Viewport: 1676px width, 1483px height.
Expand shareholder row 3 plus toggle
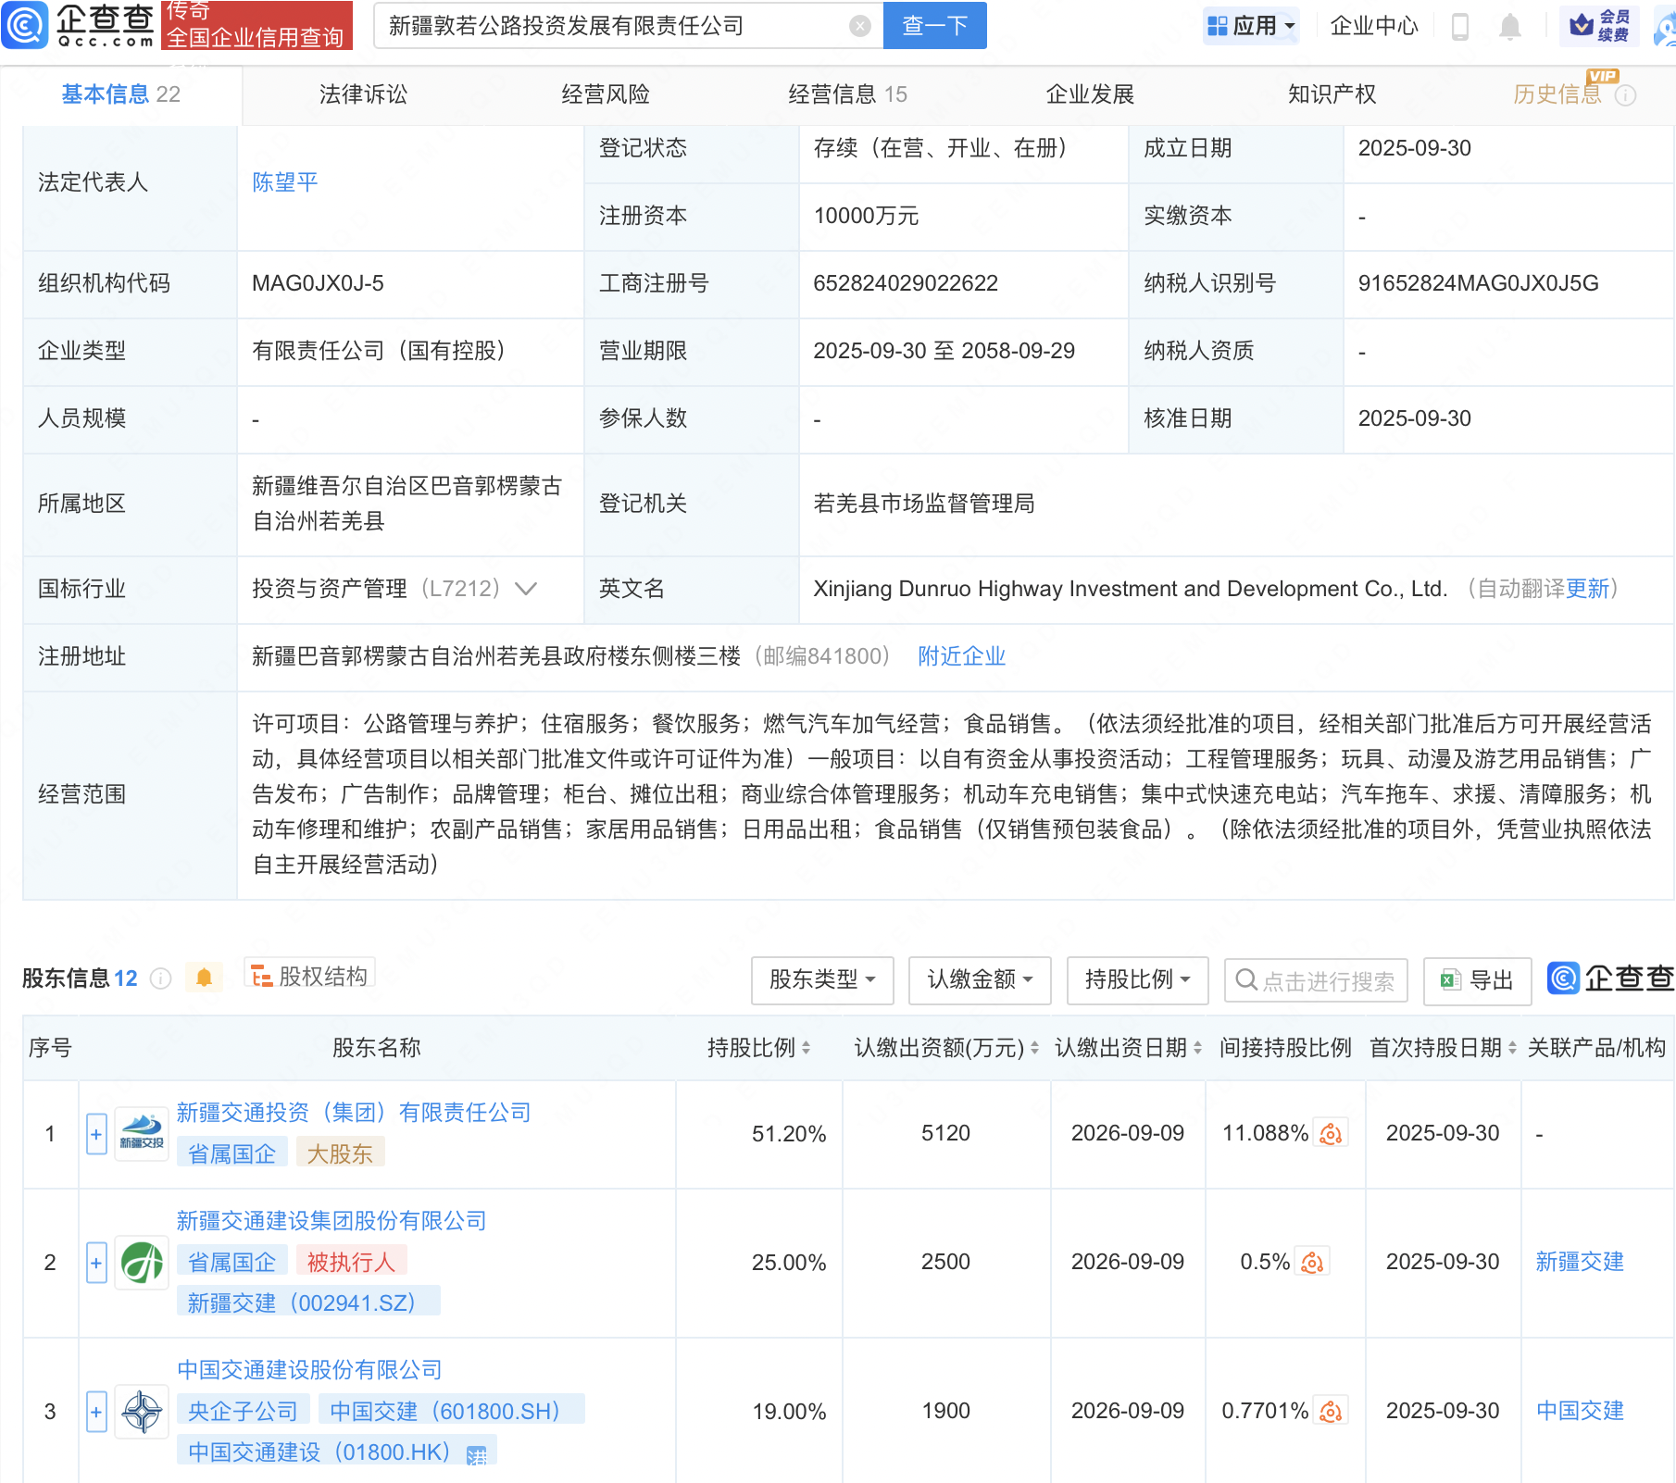[96, 1412]
